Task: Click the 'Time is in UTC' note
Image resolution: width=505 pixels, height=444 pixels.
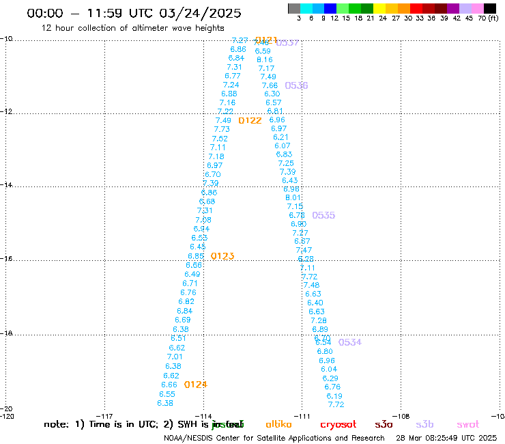Action: (117, 424)
